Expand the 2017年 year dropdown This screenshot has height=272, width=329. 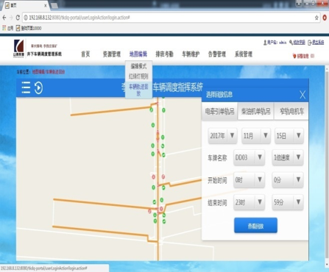tap(223, 135)
